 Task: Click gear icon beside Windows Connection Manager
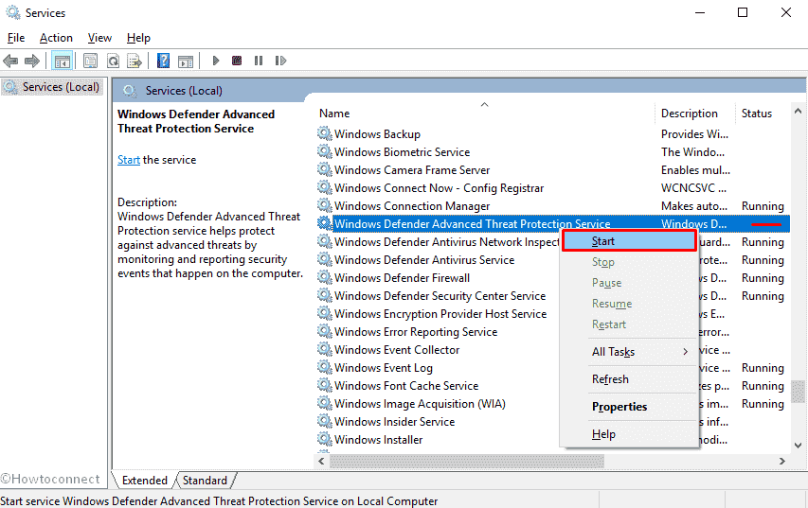pyautogui.click(x=324, y=206)
